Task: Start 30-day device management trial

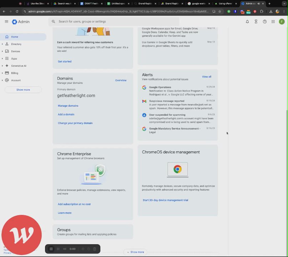Action: (165, 200)
